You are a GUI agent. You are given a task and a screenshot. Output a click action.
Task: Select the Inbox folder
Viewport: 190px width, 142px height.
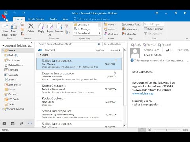pyautogui.click(x=17, y=50)
